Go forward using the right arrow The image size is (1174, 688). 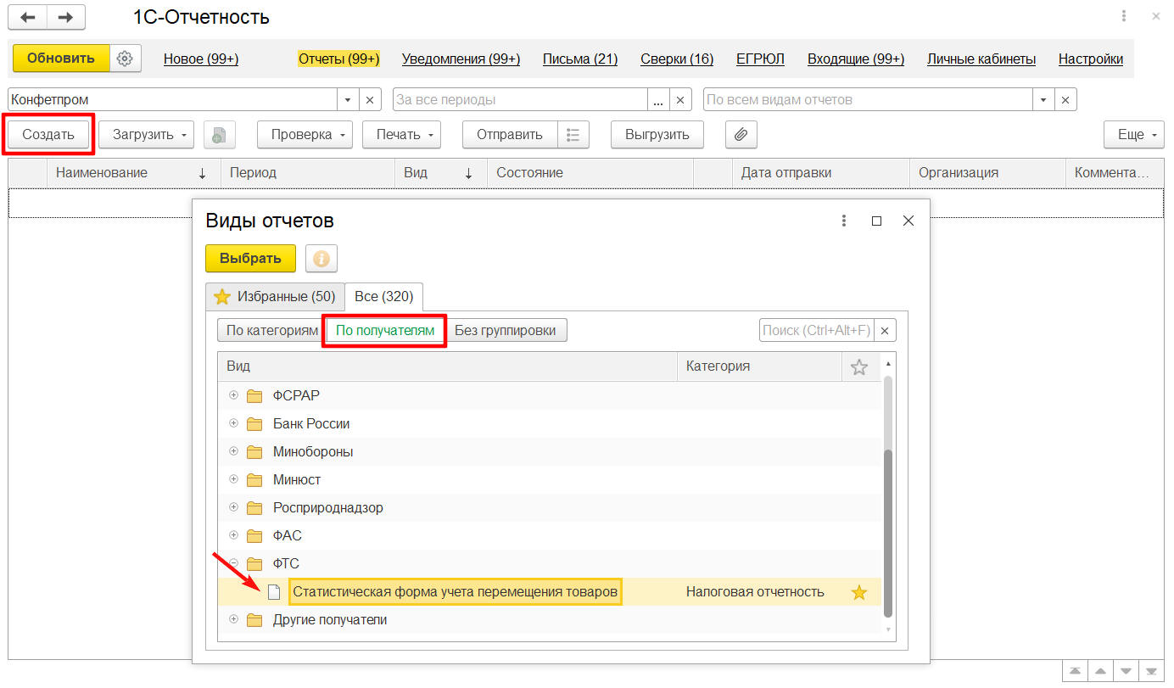65,17
